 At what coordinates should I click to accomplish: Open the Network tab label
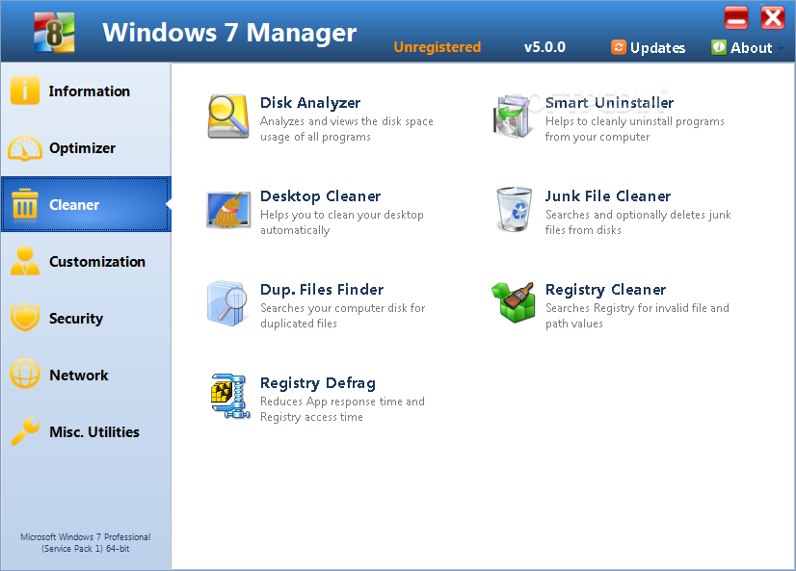79,376
